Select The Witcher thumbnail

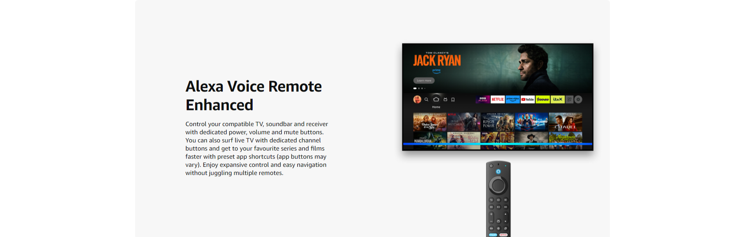coord(464,122)
